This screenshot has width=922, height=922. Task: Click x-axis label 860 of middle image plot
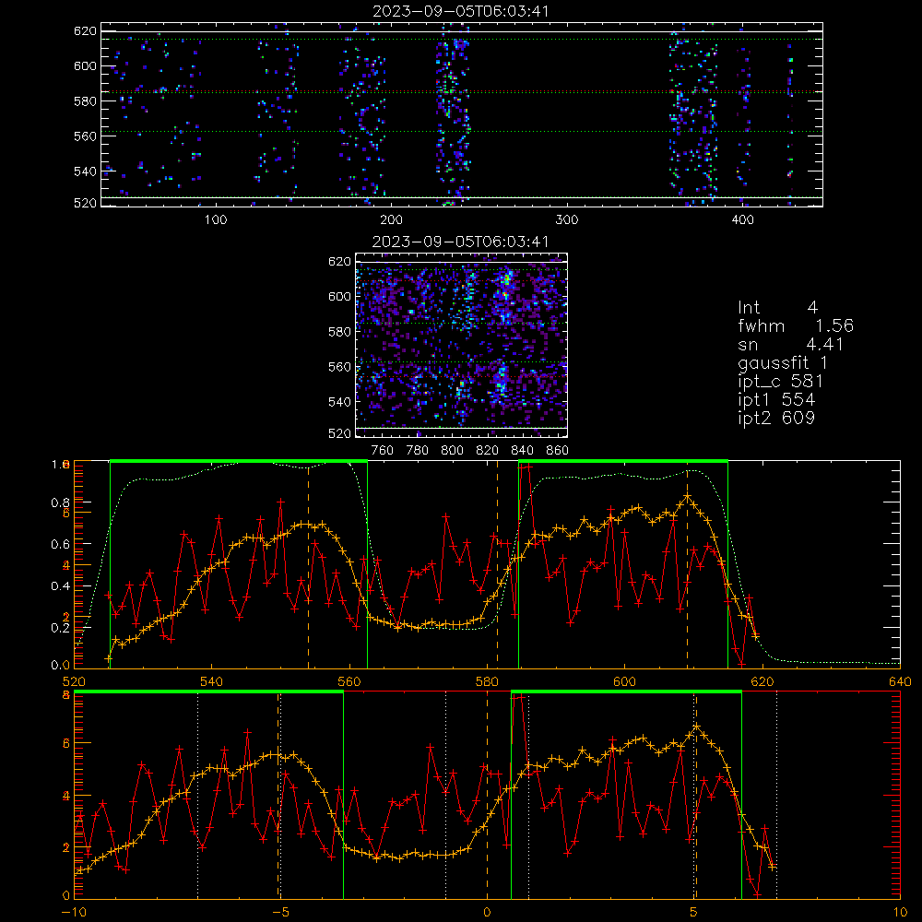pos(557,450)
